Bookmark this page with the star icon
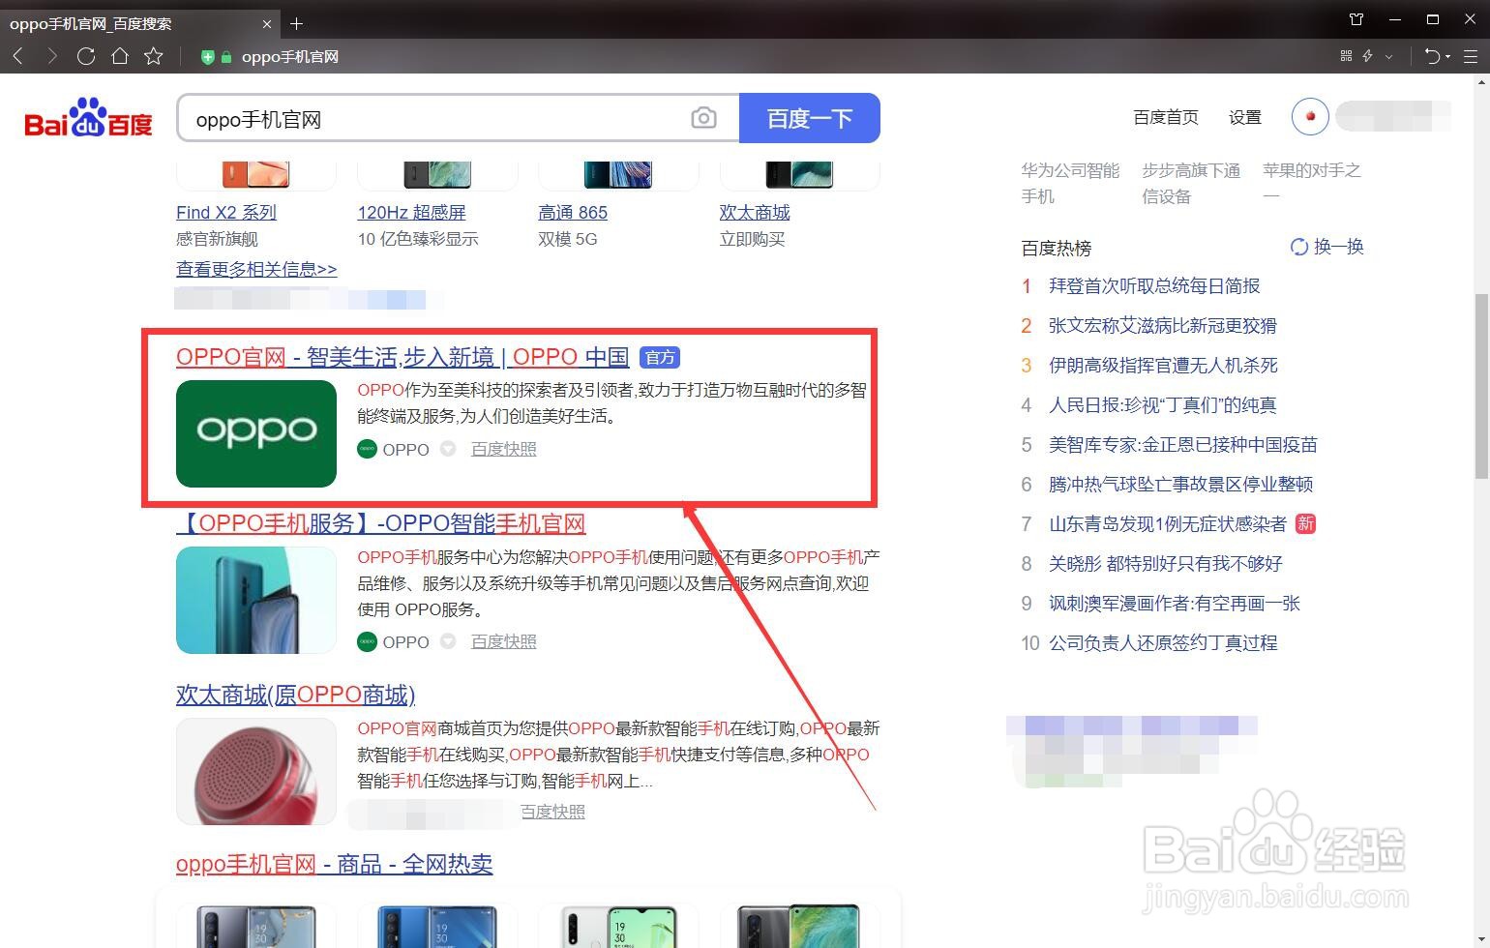Screen dimensions: 1490x948 coord(154,56)
